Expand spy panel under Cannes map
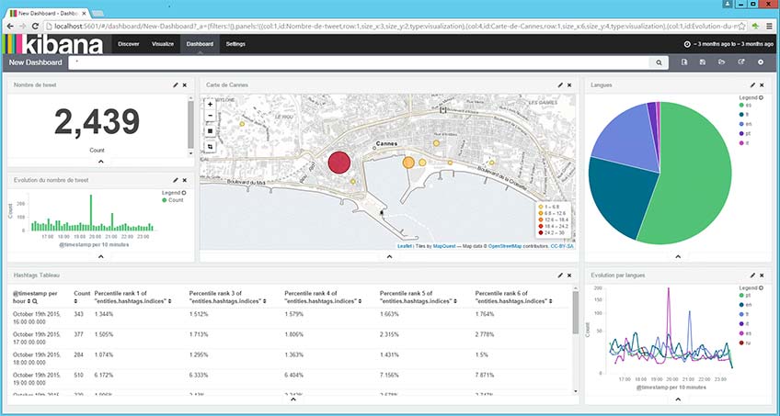 pos(389,256)
